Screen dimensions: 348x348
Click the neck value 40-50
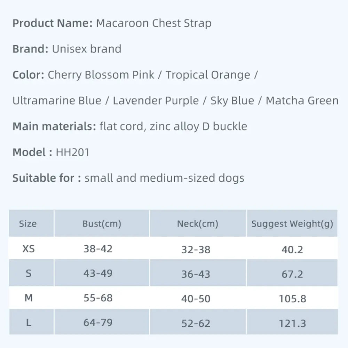pyautogui.click(x=196, y=299)
